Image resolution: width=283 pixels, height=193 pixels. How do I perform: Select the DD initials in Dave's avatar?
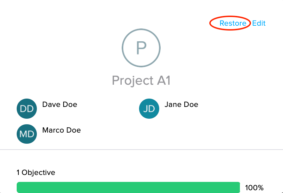coord(27,109)
